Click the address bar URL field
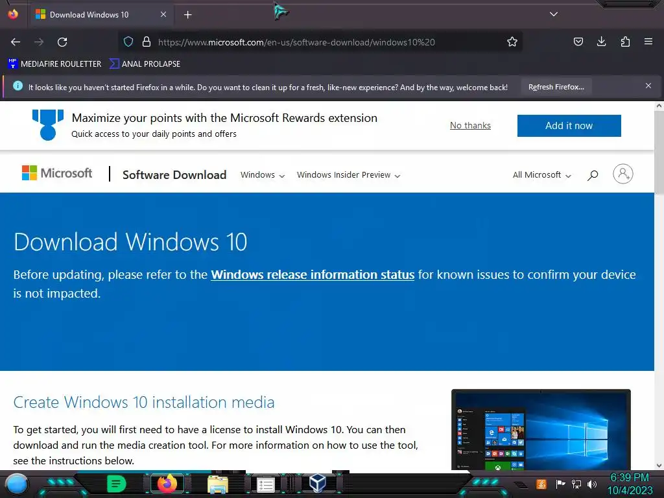The image size is (664, 498). click(296, 42)
